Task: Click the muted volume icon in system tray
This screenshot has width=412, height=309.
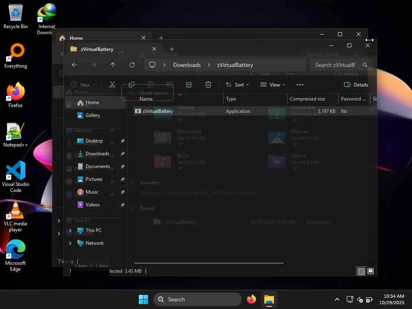Action: 360,299
